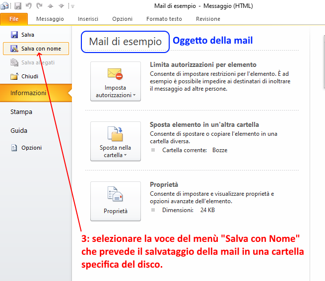Click the Salva allegati paperclip icon
Screen dimensions: 325x281
14,62
